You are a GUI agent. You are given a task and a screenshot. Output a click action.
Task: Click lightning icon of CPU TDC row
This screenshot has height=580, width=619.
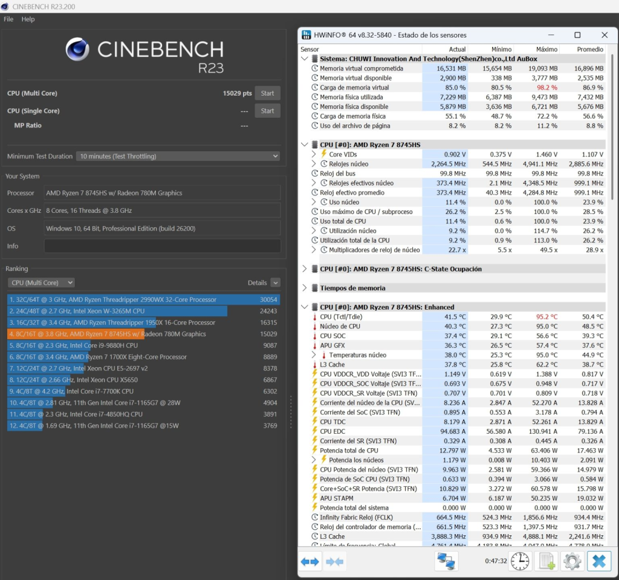click(x=314, y=422)
